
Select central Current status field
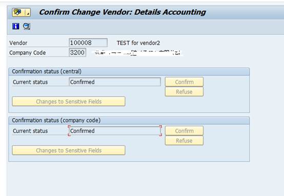pyautogui.click(x=115, y=82)
